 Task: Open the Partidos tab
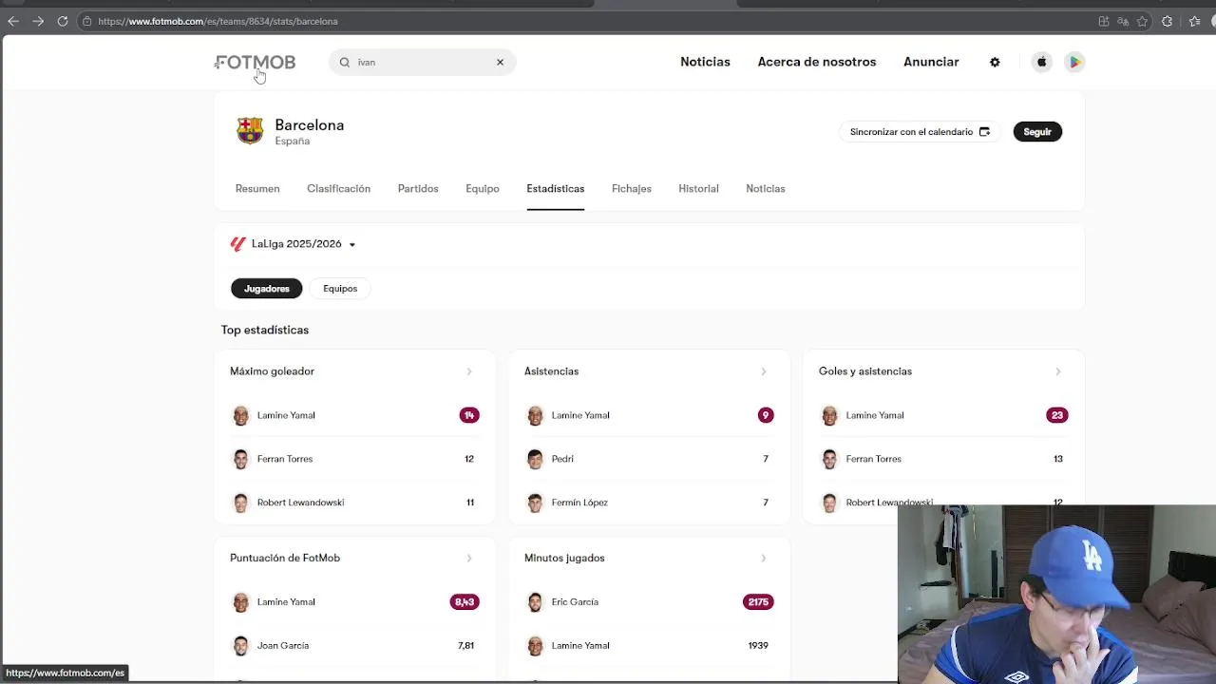coord(418,188)
